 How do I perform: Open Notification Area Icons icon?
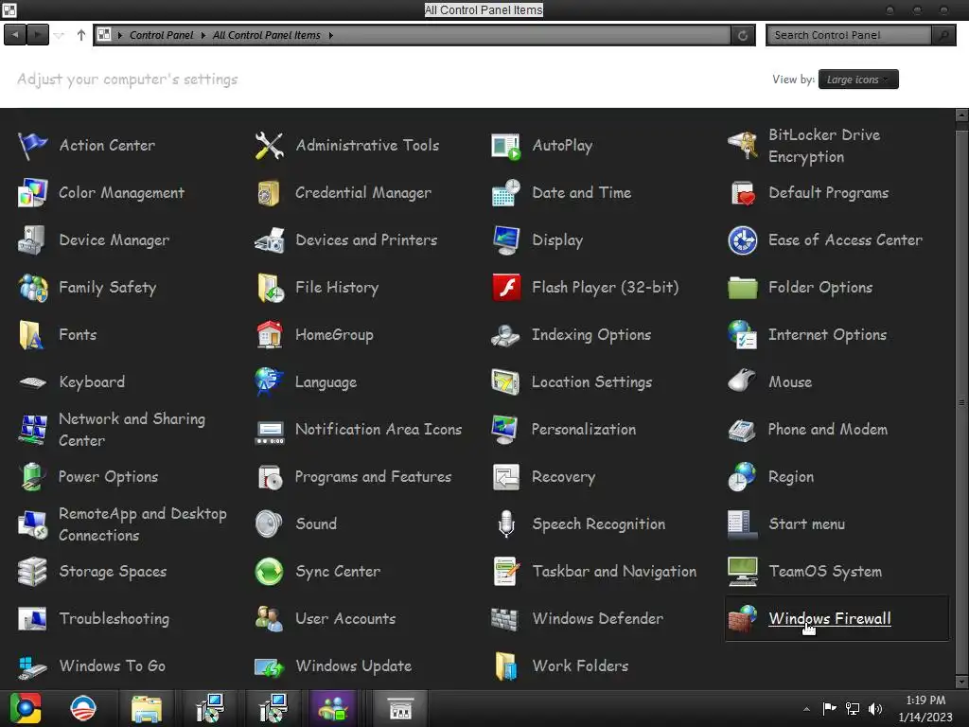(x=270, y=432)
